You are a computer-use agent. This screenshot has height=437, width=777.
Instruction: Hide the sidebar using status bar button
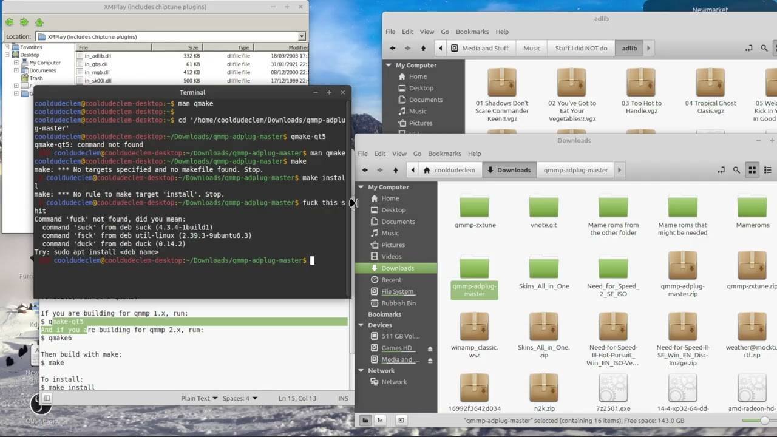pos(401,420)
